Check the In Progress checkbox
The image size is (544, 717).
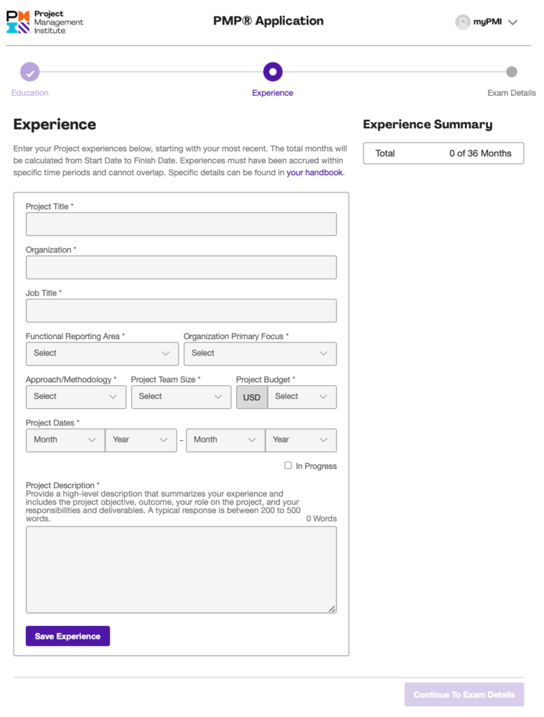[x=288, y=466]
